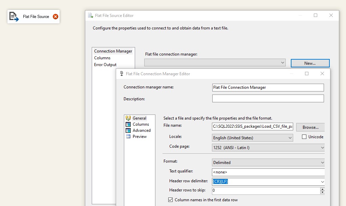
Task: Click the New button for a connection manager
Action: (310, 63)
